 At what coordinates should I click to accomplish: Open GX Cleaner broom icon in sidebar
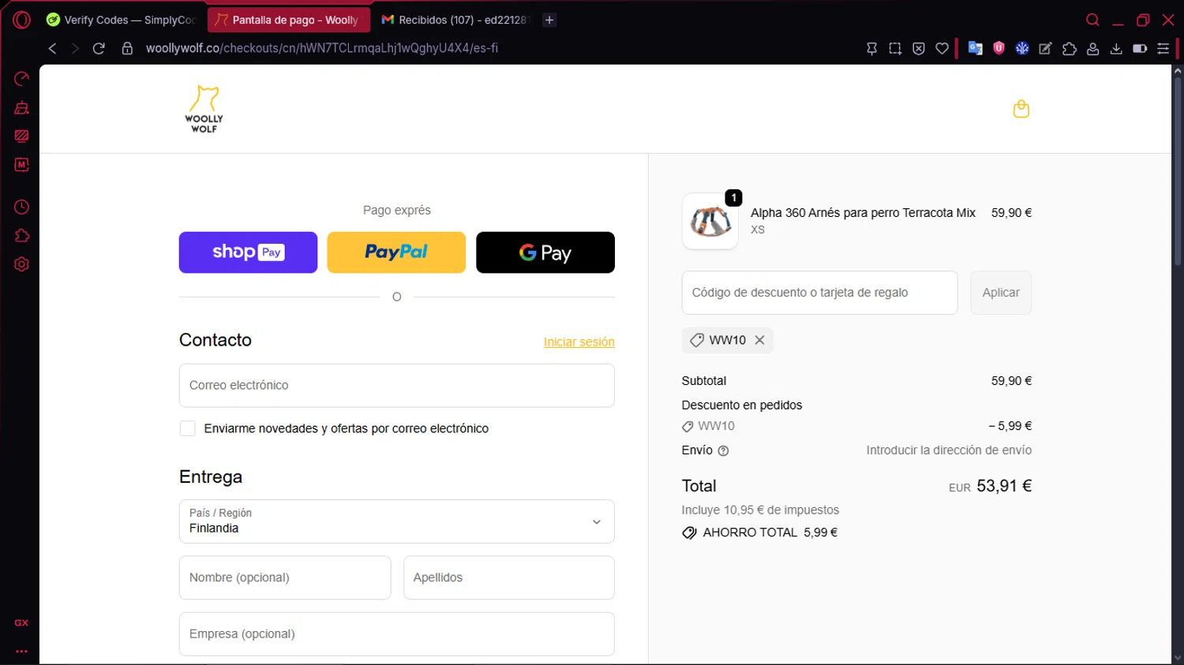click(x=22, y=108)
